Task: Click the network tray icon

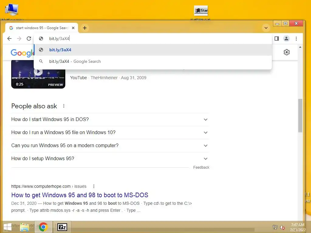Action: pos(275,227)
